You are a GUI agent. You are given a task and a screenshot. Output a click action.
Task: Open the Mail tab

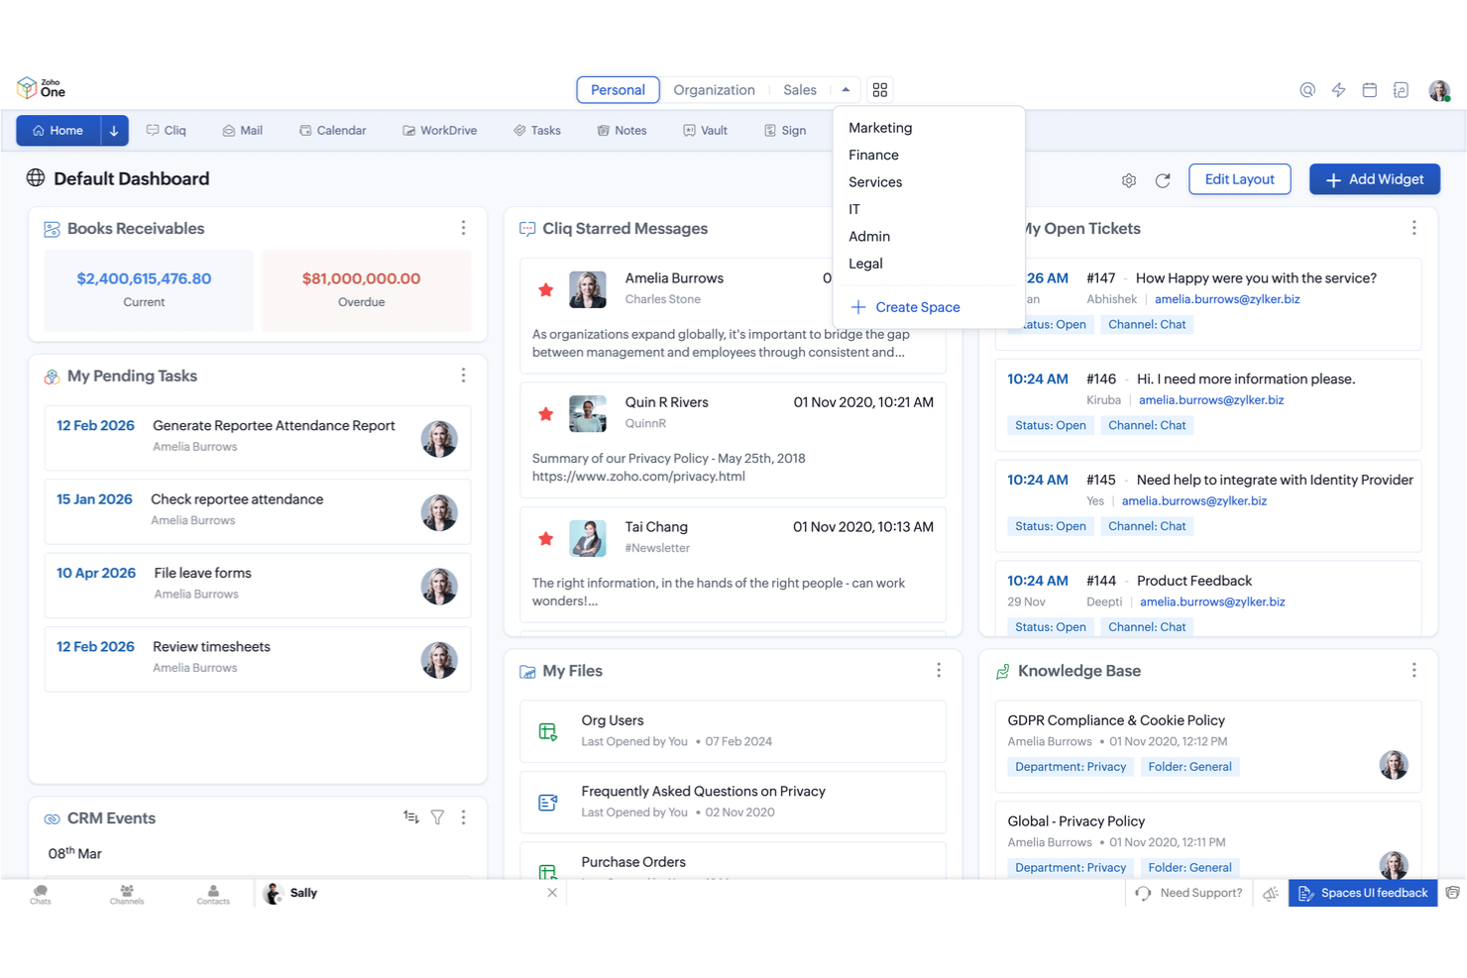(x=243, y=131)
